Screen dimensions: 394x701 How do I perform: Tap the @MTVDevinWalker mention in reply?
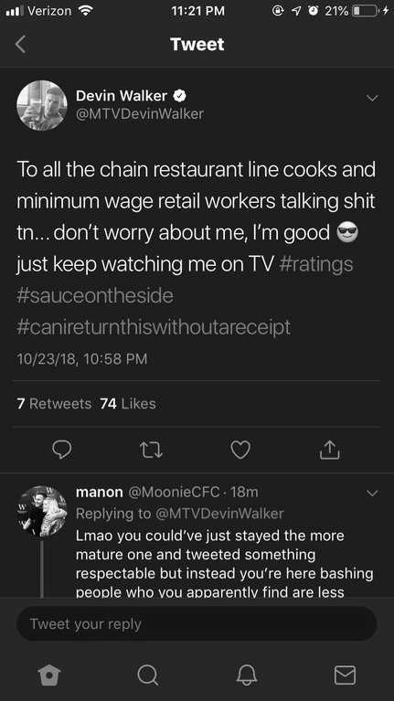219,514
